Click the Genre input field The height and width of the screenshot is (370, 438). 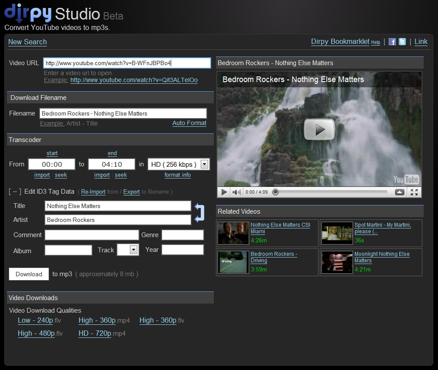point(182,235)
